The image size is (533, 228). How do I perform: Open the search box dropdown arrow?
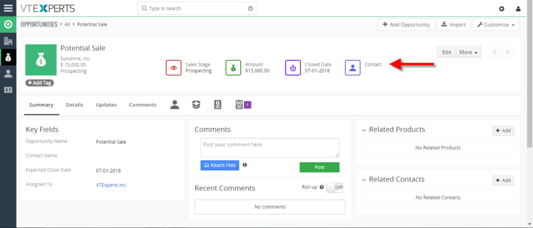click(x=250, y=8)
